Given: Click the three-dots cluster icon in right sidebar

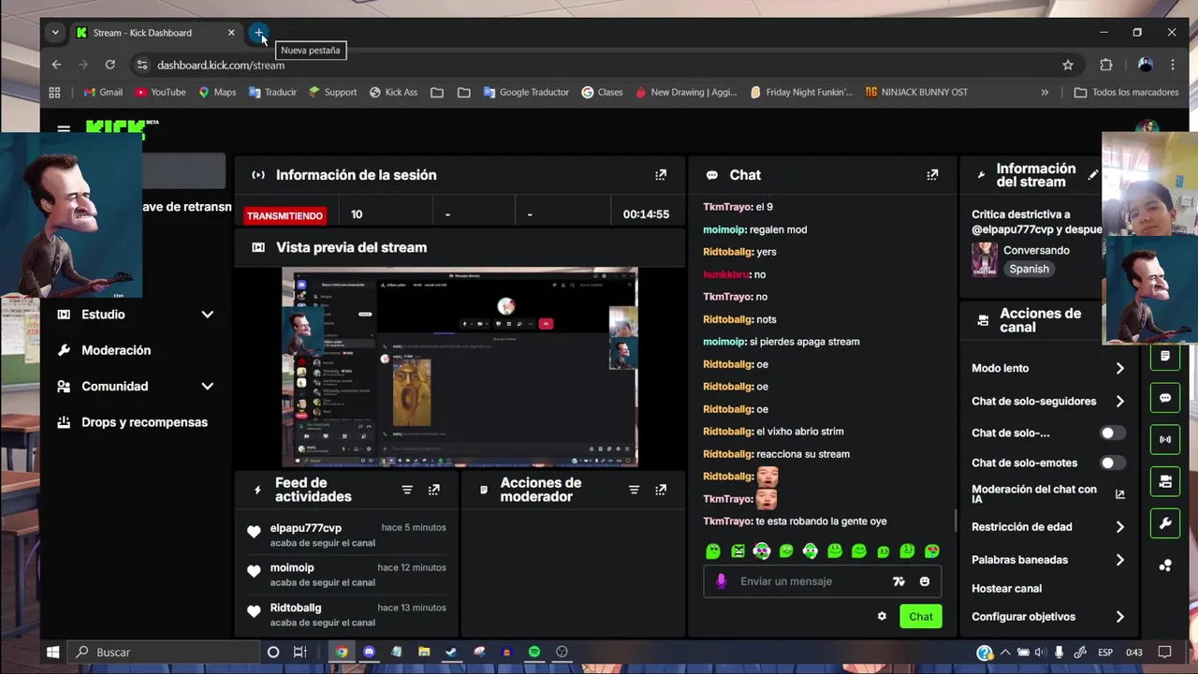Looking at the screenshot, I should click(1165, 565).
